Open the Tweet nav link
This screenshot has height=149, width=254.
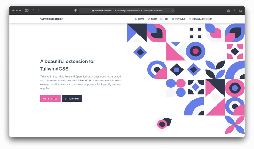pyautogui.click(x=154, y=19)
